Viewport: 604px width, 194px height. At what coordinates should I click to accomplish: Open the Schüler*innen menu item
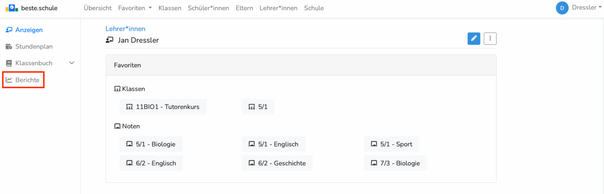tap(208, 8)
